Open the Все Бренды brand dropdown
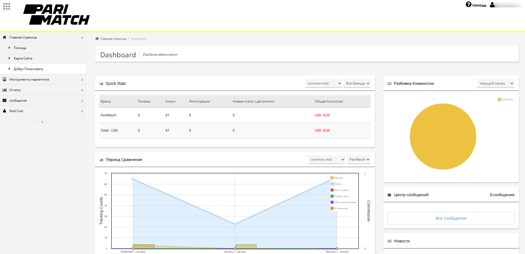 (x=357, y=83)
